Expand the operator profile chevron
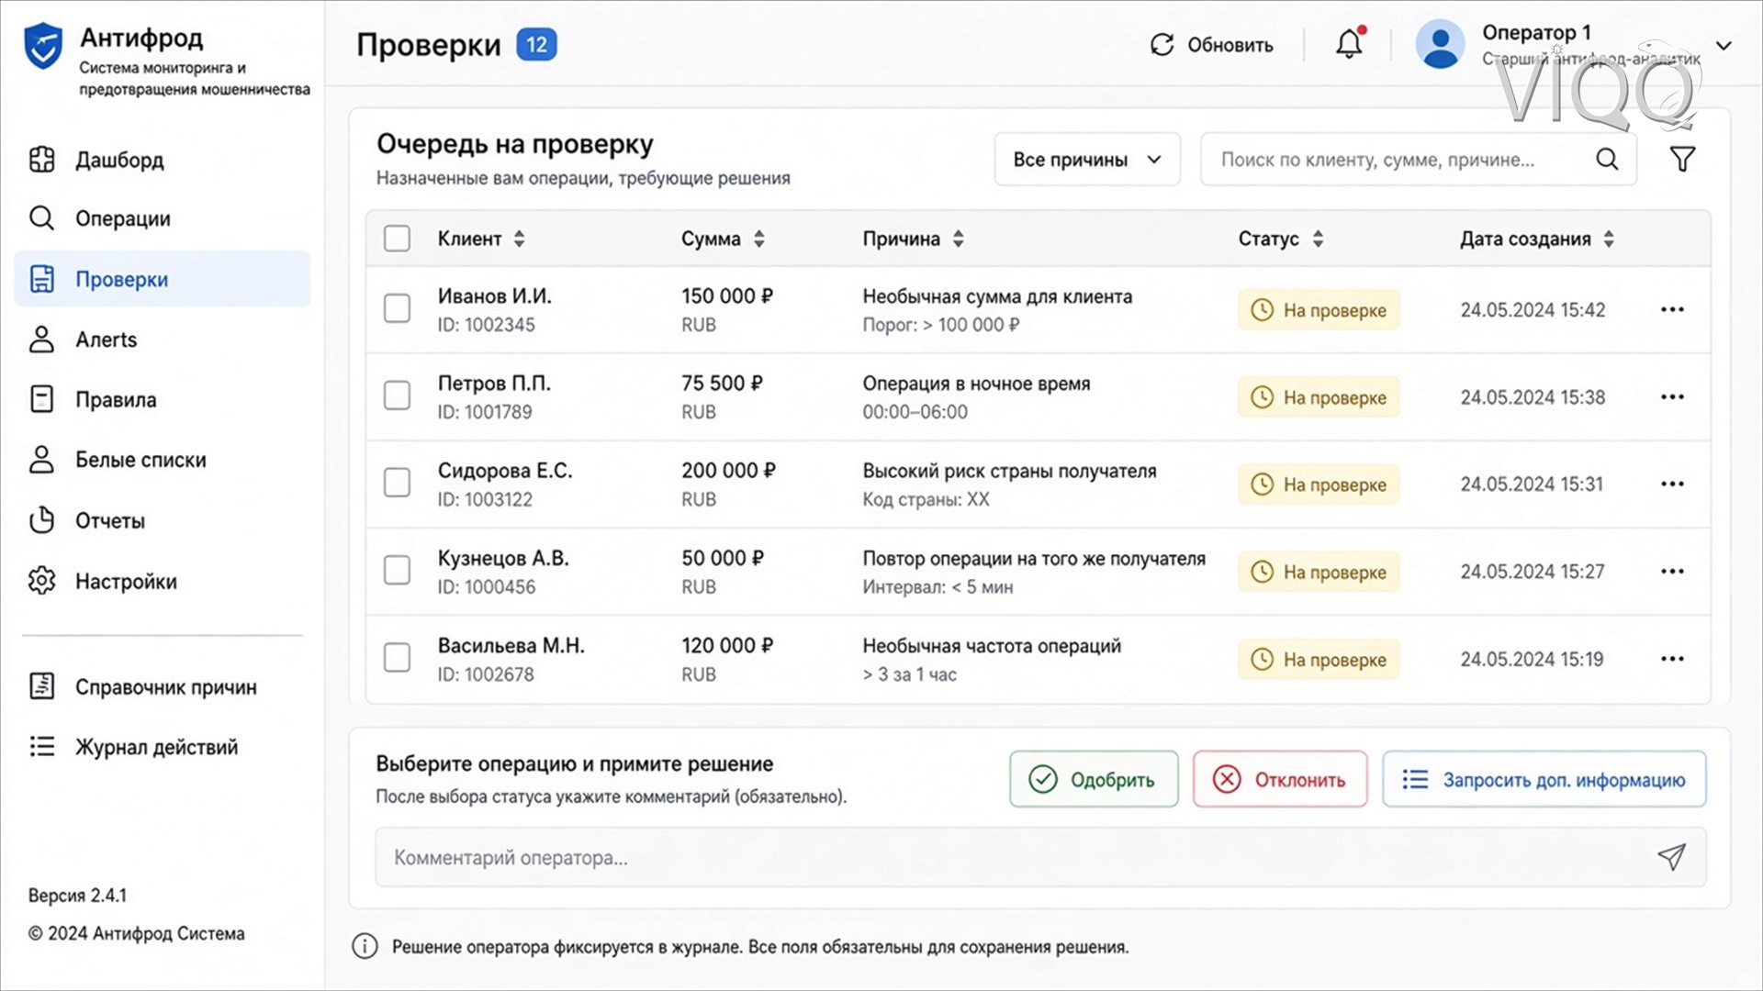Viewport: 1763px width, 991px height. pos(1724,45)
